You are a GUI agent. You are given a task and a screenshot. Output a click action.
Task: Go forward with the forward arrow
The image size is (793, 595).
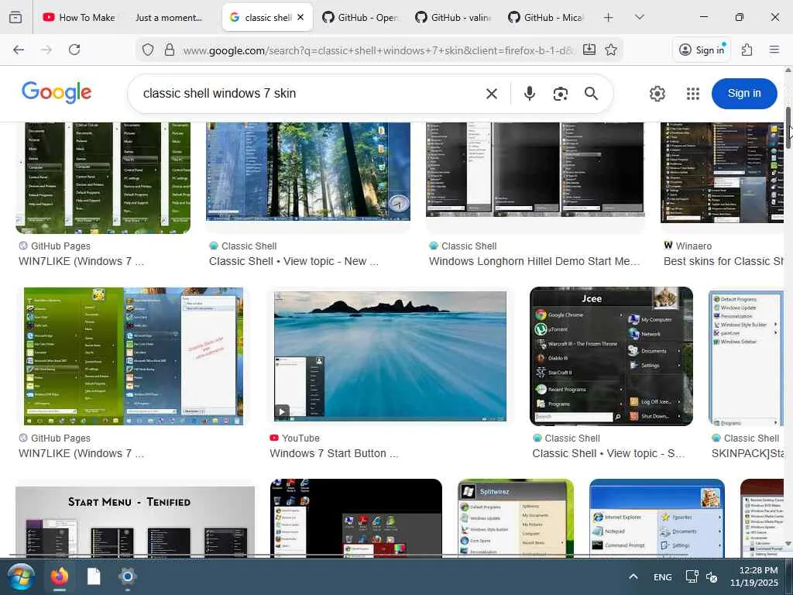click(46, 50)
